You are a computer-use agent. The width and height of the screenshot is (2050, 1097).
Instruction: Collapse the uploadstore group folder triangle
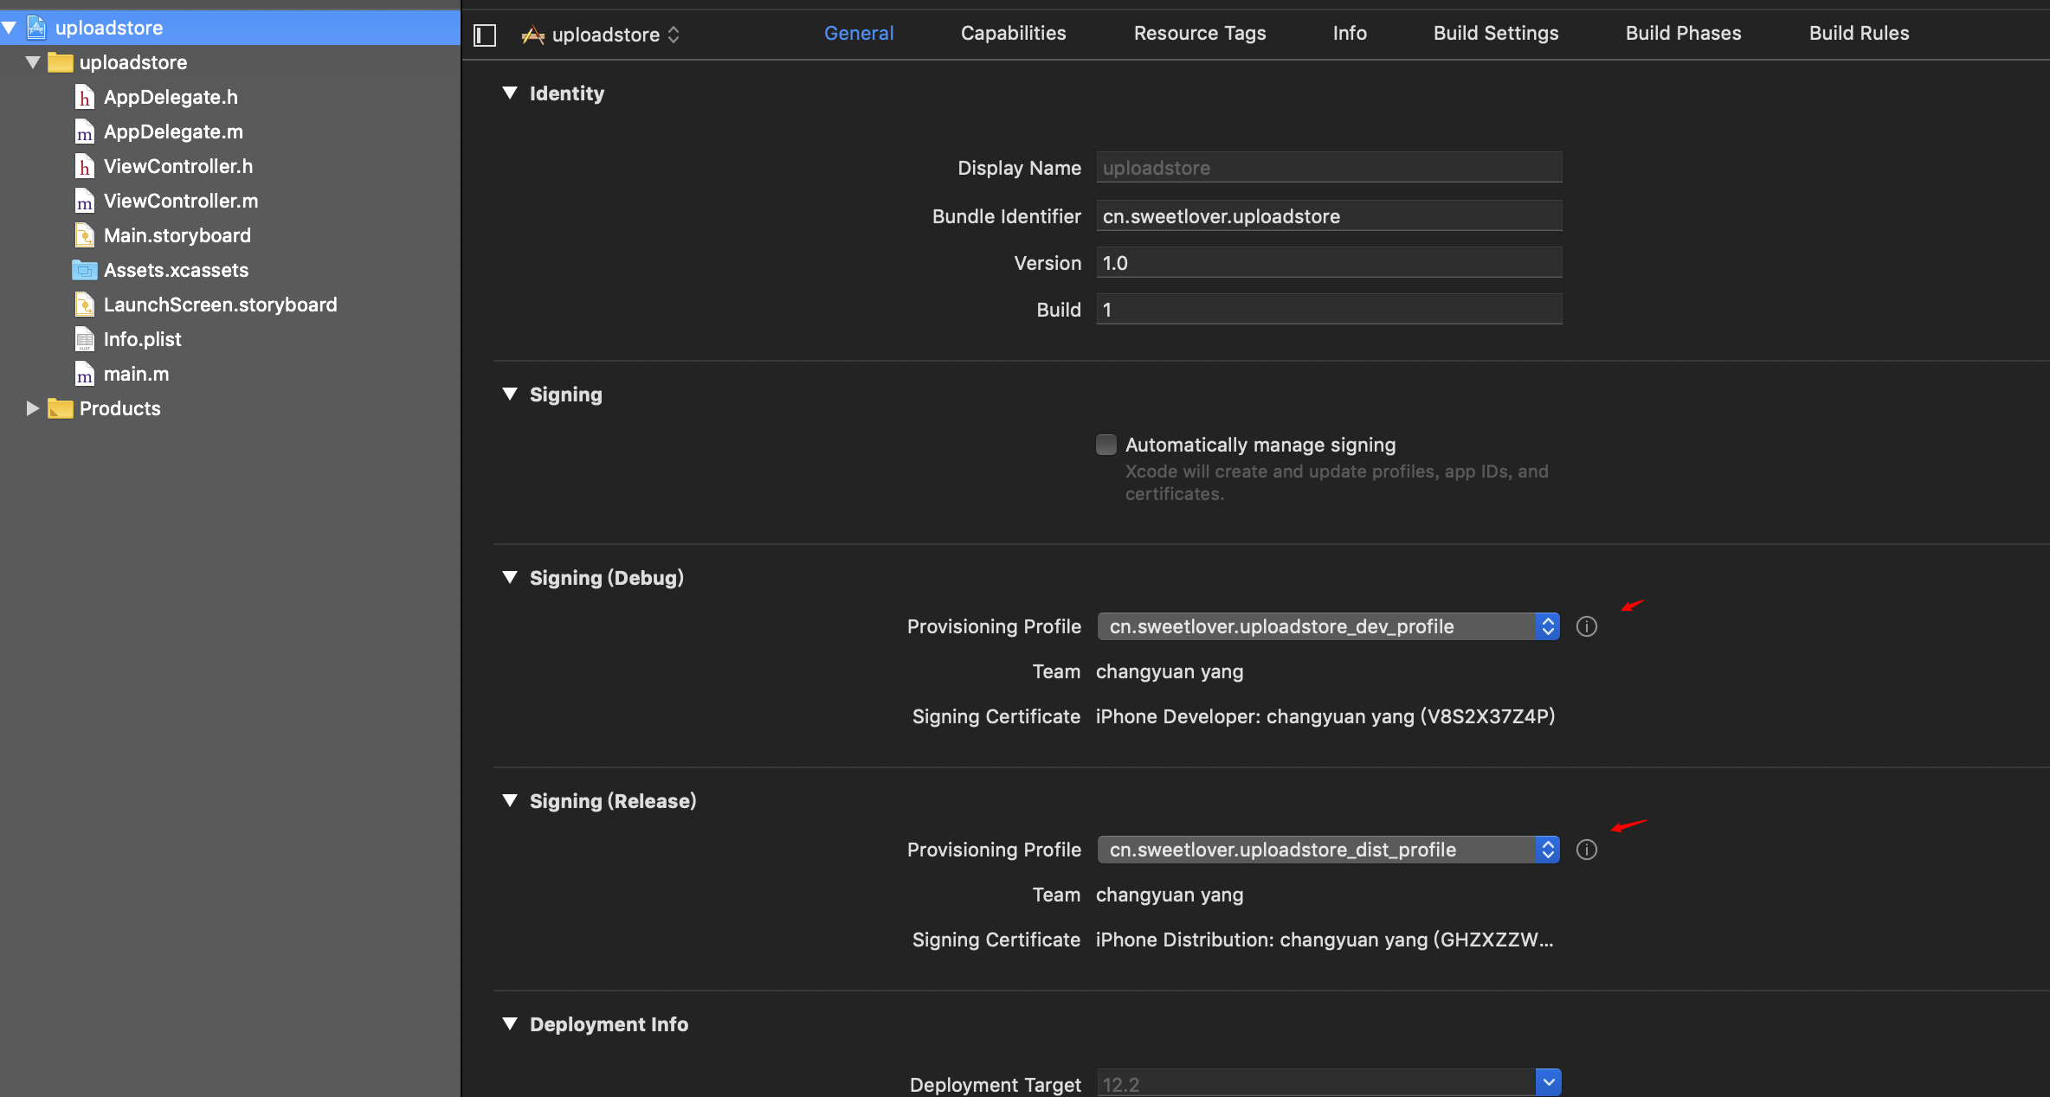point(33,62)
